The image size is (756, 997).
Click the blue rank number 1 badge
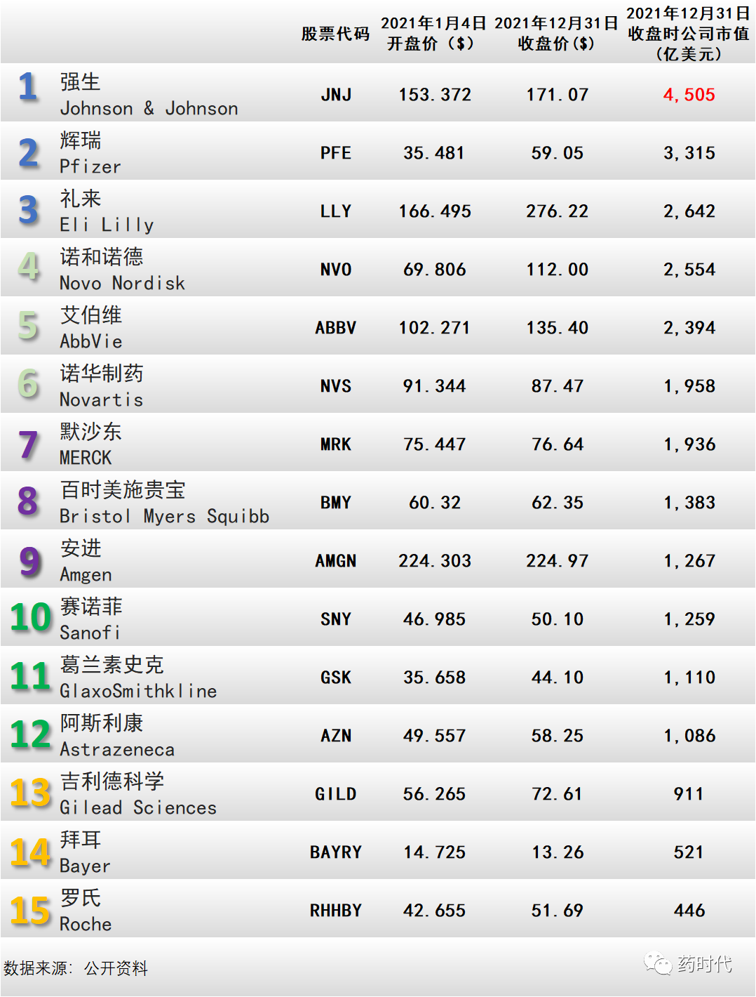28,87
